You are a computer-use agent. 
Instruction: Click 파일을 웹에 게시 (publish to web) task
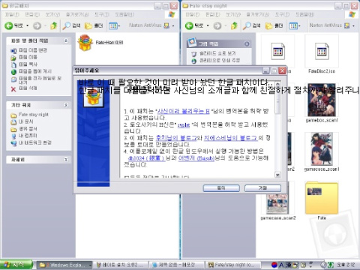pyautogui.click(x=35, y=71)
